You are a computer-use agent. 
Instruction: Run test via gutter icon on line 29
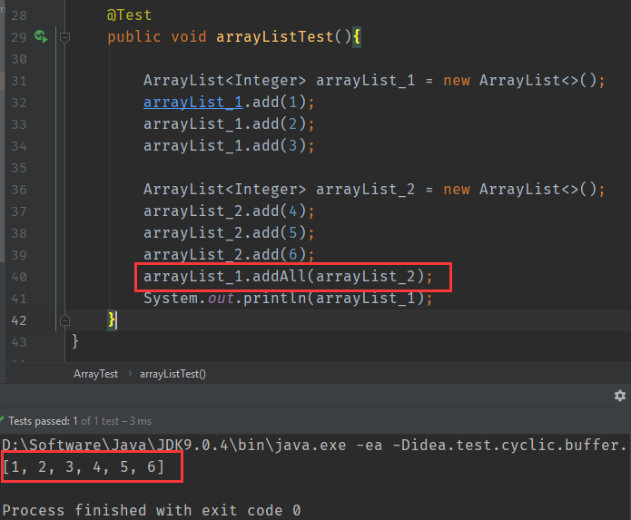coord(41,37)
